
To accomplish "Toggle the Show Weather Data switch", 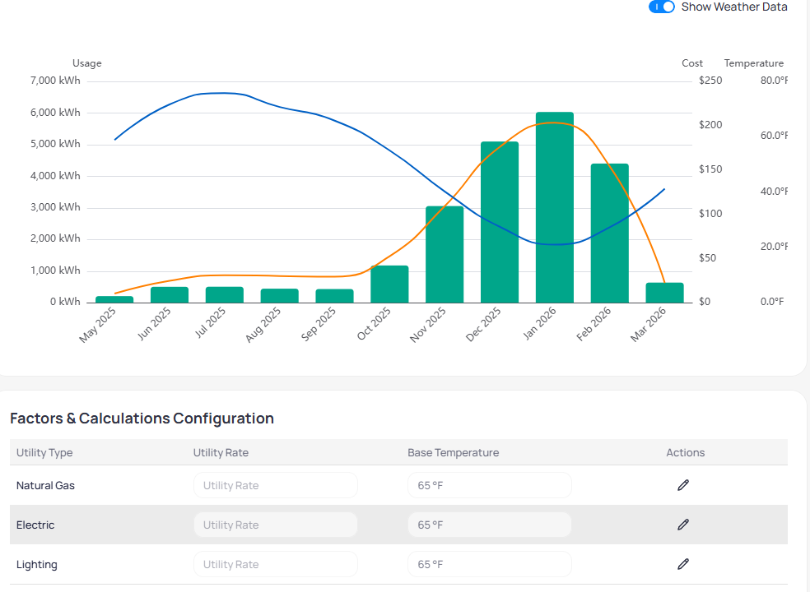I will pos(662,7).
